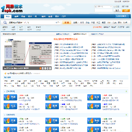This screenshot has width=132, height=132.
Task: Show slide 2 in the slideshow
Action: tap(43, 68)
